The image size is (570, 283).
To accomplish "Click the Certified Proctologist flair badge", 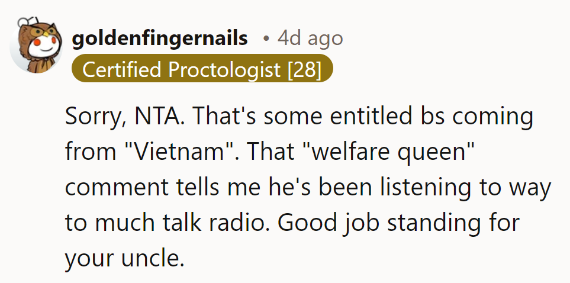I will (202, 70).
